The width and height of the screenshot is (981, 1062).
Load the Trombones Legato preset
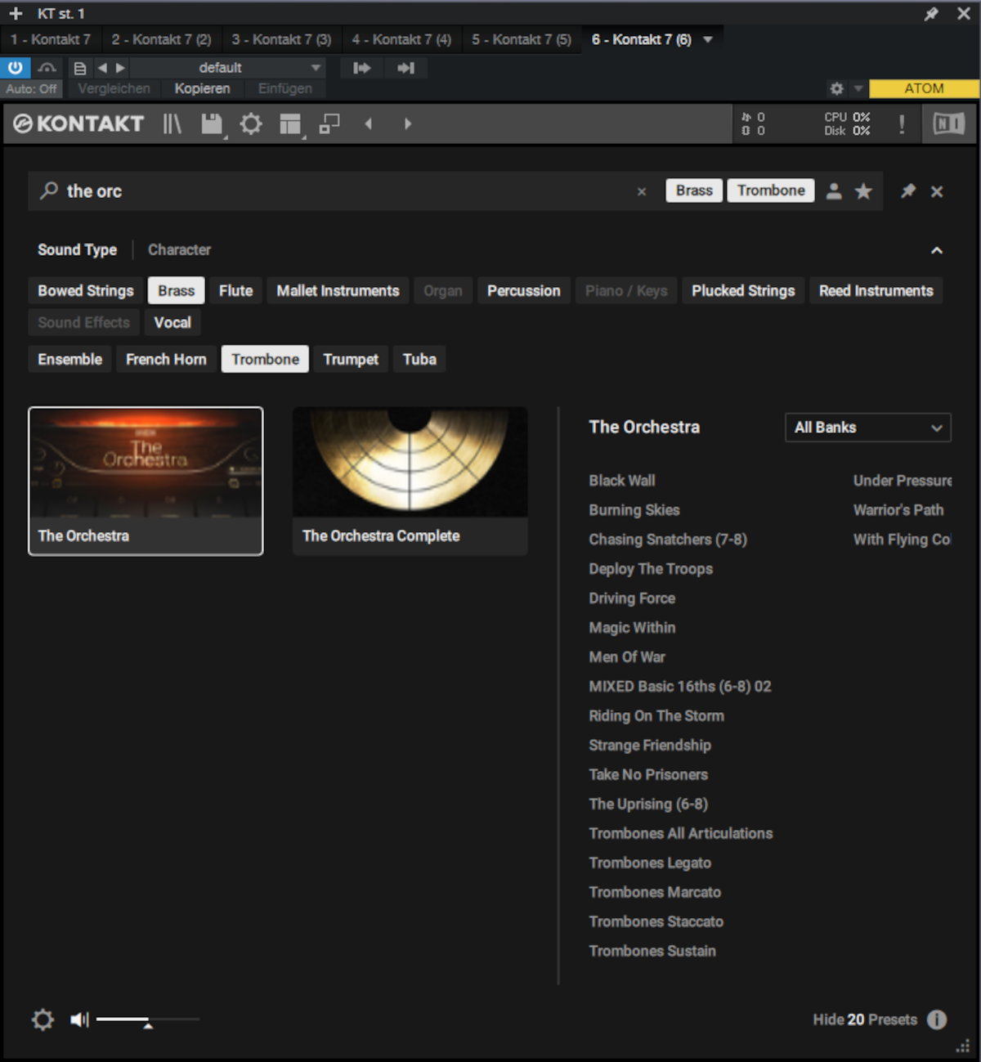pos(650,863)
